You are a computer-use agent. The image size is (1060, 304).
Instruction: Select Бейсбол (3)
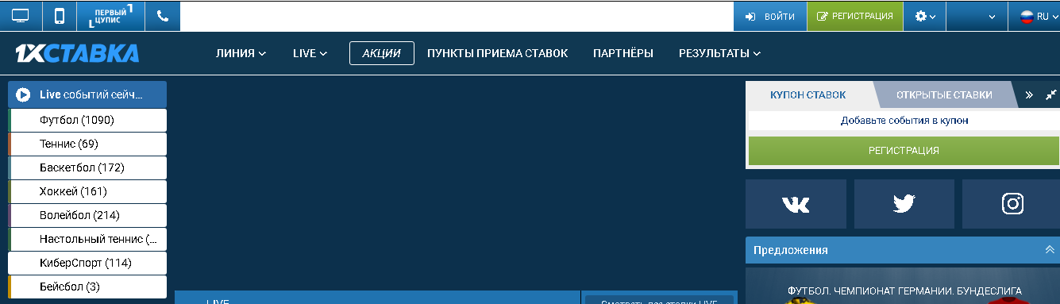point(87,287)
